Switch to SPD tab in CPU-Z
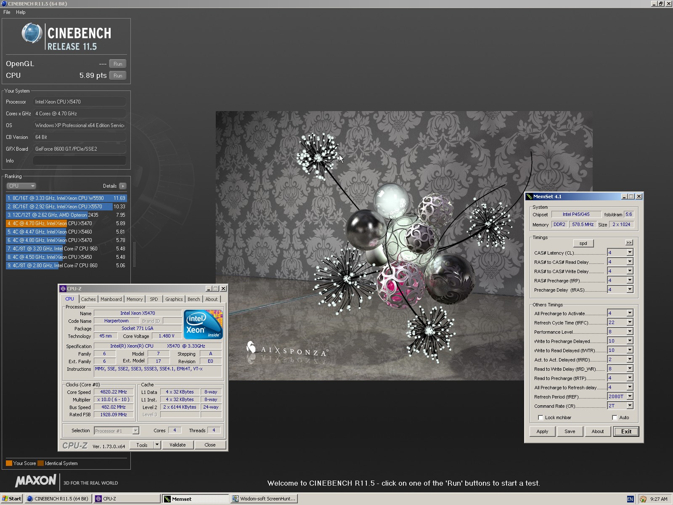The width and height of the screenshot is (673, 505). coord(154,299)
